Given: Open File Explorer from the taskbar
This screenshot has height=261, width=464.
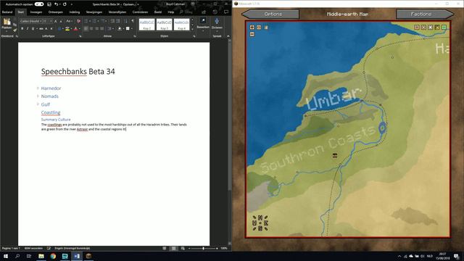Looking at the screenshot, I should coord(41,256).
